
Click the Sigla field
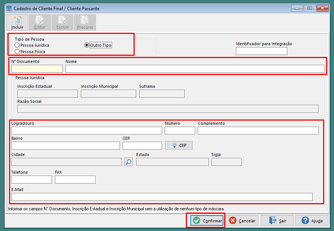point(227,162)
